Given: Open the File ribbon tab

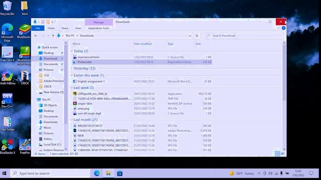Looking at the screenshot, I should pos(38,28).
